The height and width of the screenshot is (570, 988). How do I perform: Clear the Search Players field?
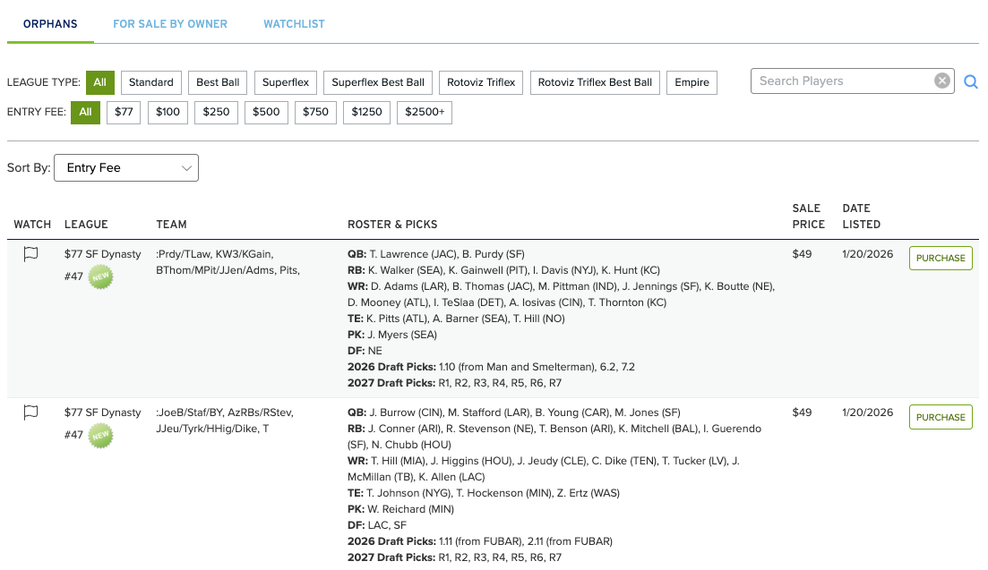click(941, 81)
